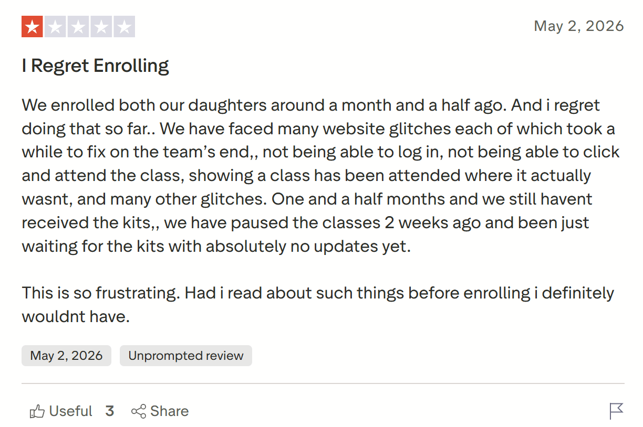Click the grey May 2, 2026 chip
The width and height of the screenshot is (643, 427).
[x=66, y=356]
